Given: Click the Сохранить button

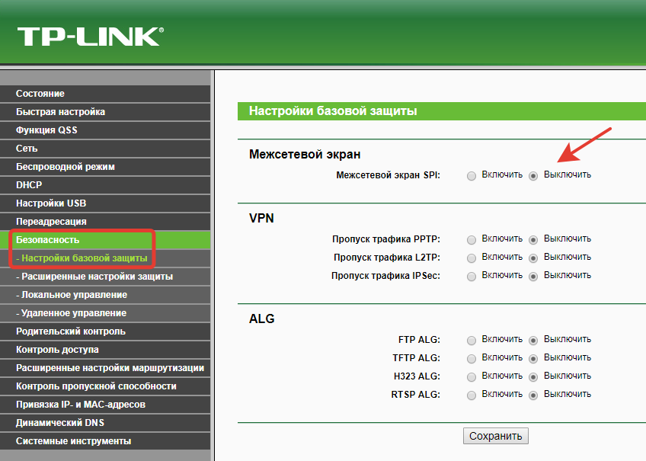Looking at the screenshot, I should coord(495,436).
